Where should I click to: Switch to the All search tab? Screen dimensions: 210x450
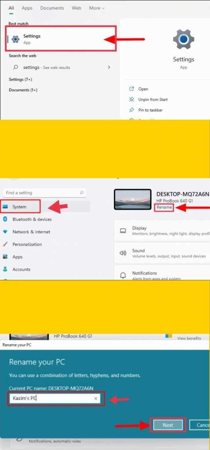pyautogui.click(x=11, y=8)
